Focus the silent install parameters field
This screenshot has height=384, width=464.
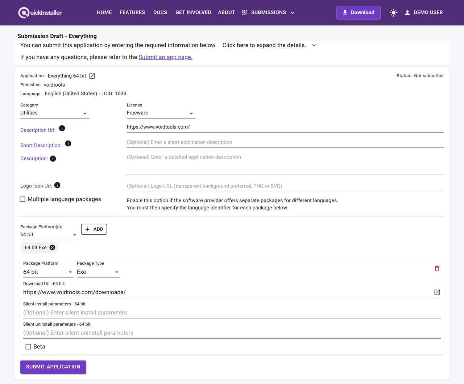(x=232, y=313)
